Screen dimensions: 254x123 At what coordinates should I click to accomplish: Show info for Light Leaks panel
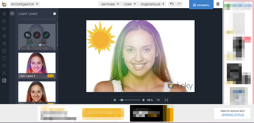click(x=54, y=14)
